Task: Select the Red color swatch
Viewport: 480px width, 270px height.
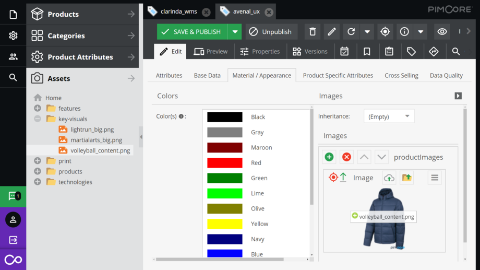Action: [x=225, y=163]
